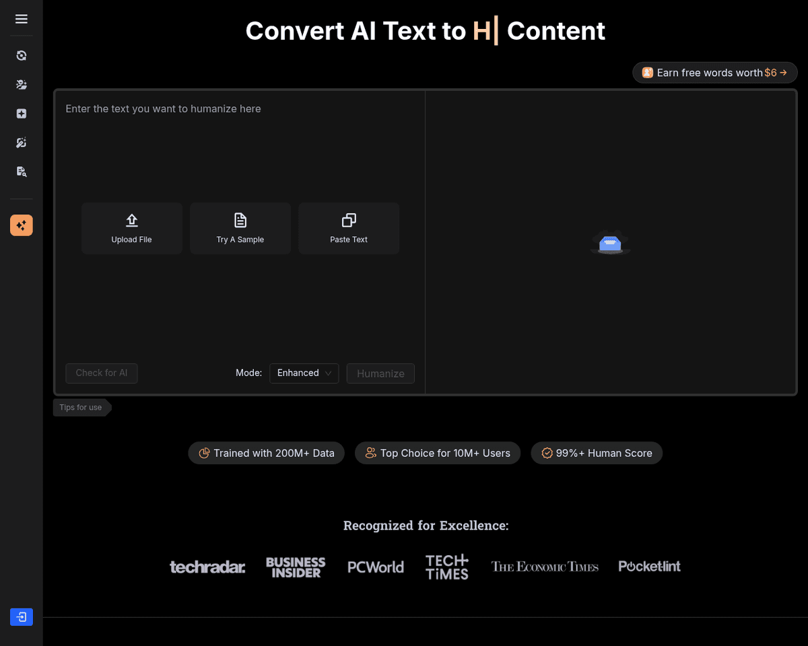Click the circular refresh-style sidebar icon
The height and width of the screenshot is (646, 808).
22,56
